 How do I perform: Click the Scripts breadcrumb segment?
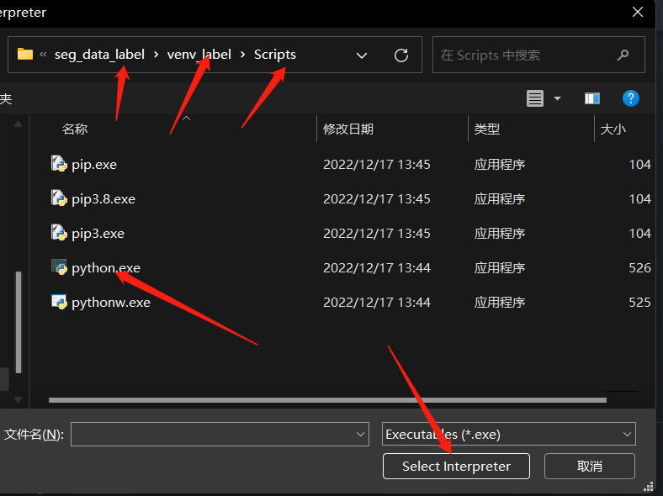click(275, 55)
